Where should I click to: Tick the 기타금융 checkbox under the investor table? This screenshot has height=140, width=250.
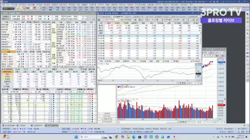139,61
